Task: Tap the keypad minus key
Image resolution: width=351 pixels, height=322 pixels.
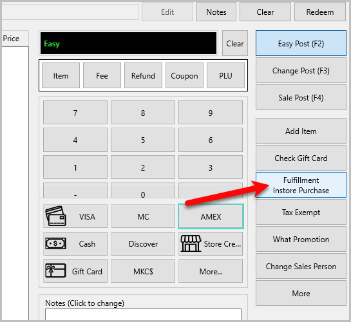Action: pos(75,191)
